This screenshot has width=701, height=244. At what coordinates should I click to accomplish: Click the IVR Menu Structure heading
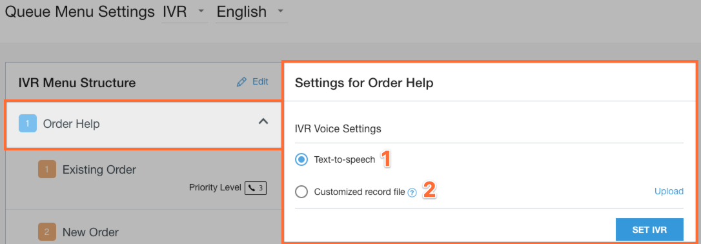(77, 83)
